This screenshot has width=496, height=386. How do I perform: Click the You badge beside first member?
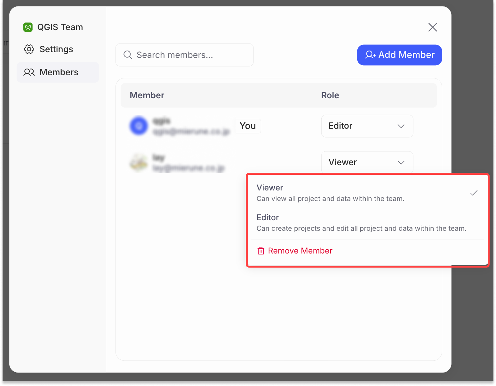coord(248,126)
